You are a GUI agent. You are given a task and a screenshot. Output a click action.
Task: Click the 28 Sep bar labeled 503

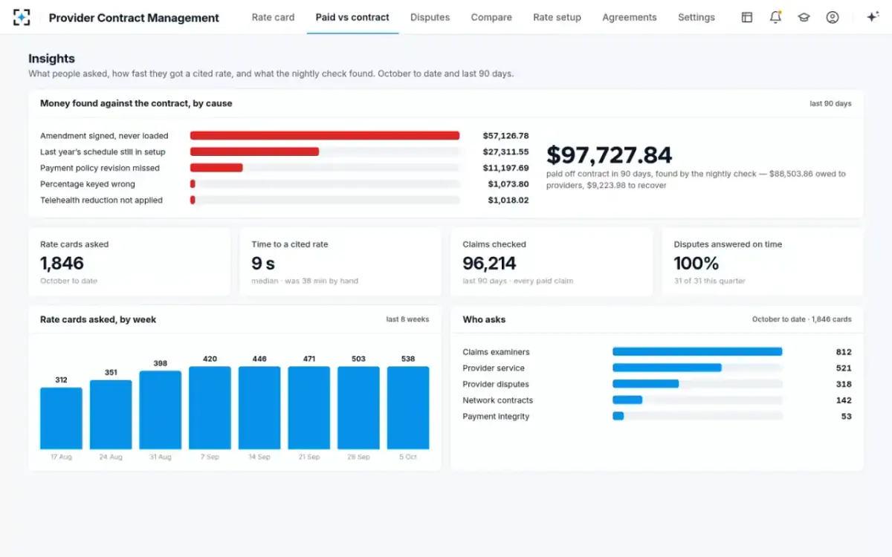358,408
